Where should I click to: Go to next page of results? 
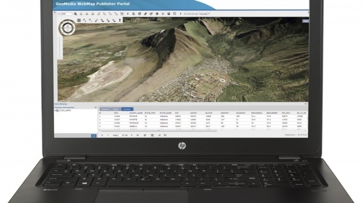point(132,135)
